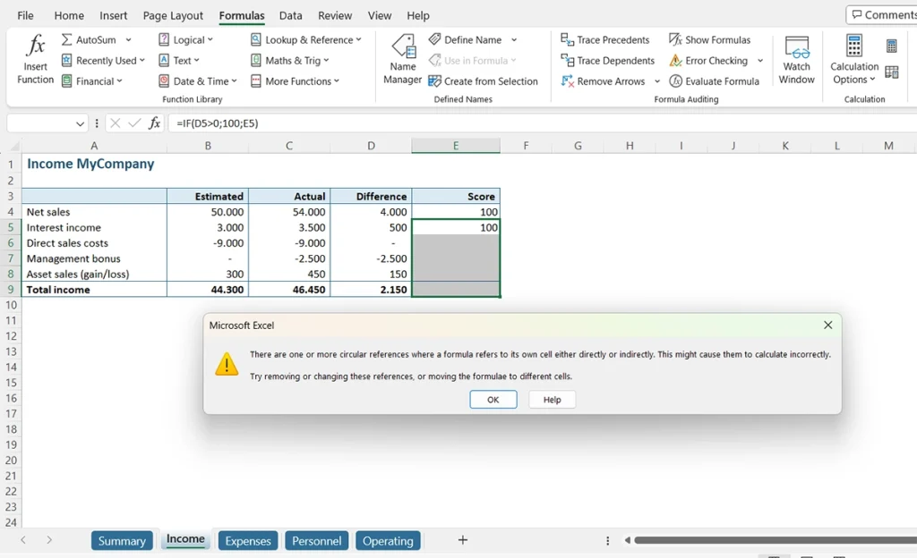Expand the Date & Time functions menu
This screenshot has width=917, height=558.
click(x=197, y=80)
